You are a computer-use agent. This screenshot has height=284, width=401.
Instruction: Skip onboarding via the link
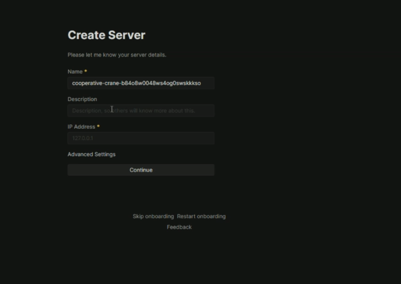coord(153,216)
